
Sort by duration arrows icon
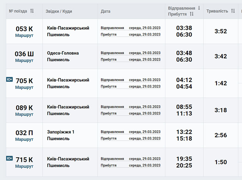233,11
